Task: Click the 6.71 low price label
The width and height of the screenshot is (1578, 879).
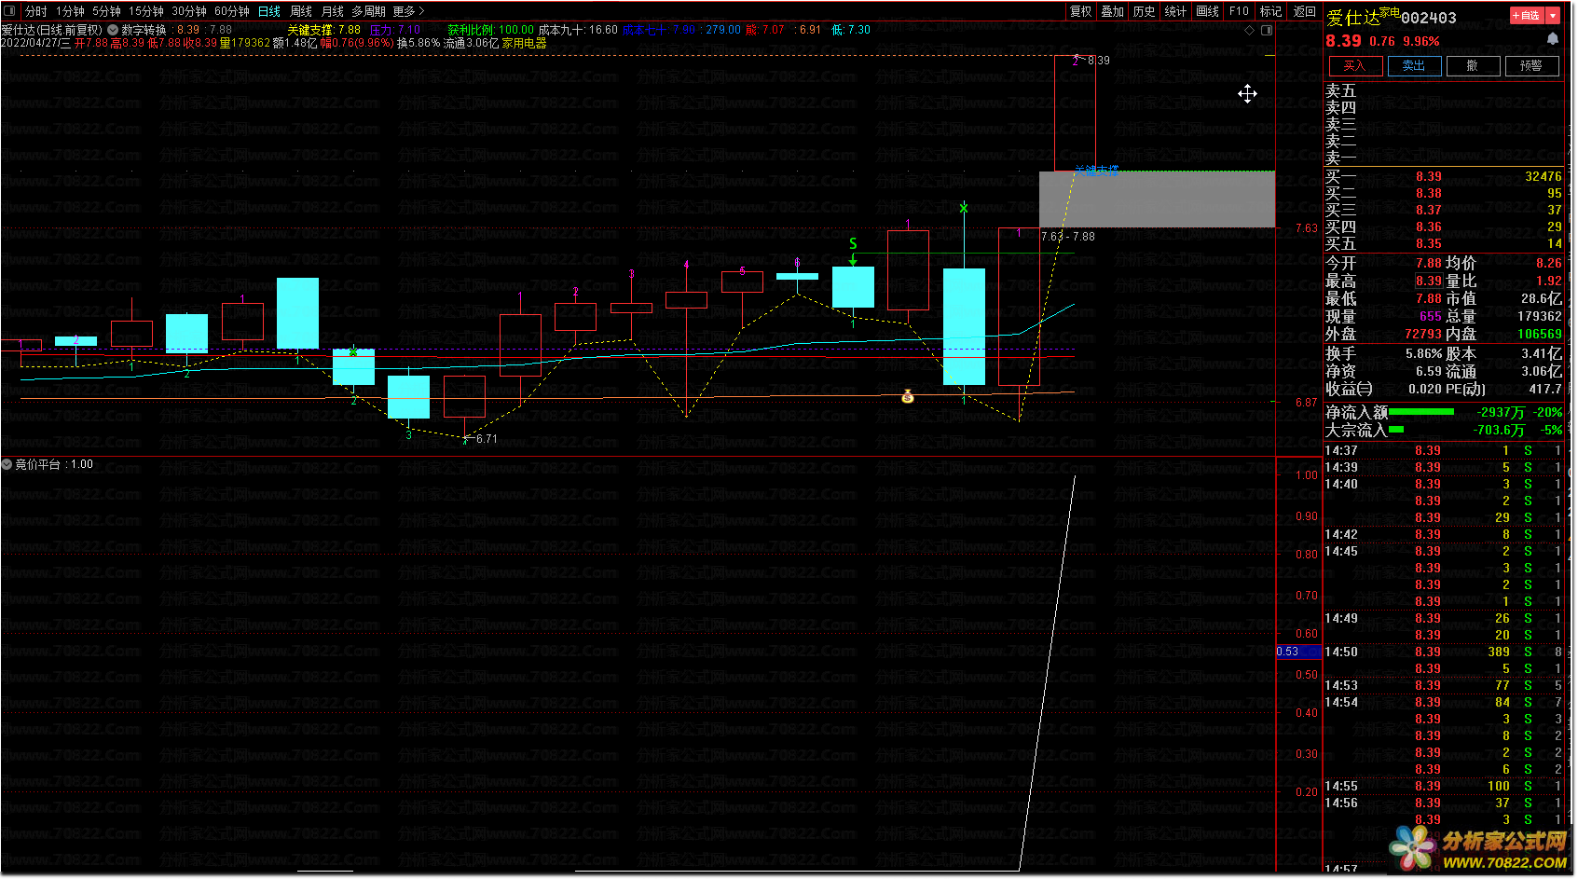Action: click(486, 438)
